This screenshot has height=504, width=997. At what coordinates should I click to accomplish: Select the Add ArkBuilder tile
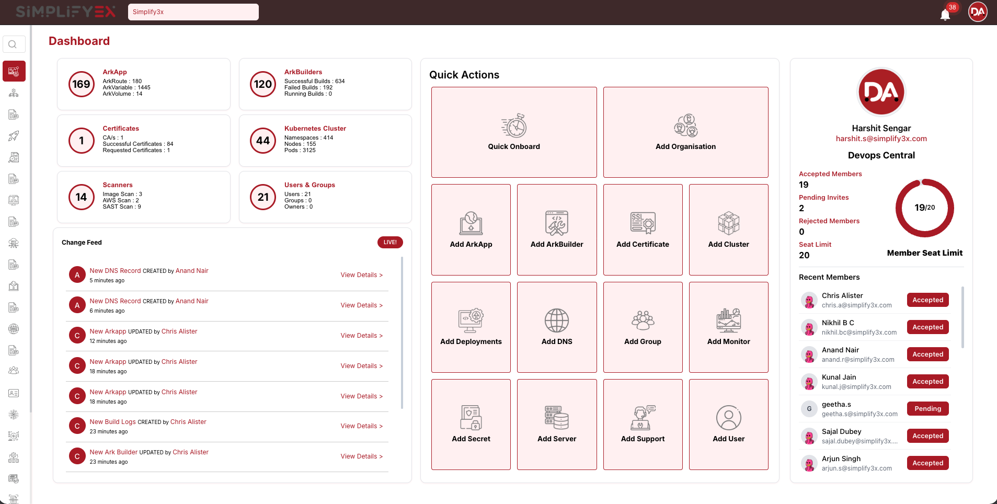556,230
